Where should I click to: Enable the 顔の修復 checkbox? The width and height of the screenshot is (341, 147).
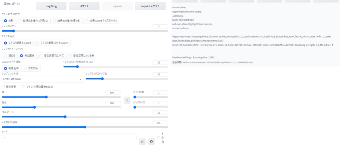pyautogui.click(x=3, y=86)
